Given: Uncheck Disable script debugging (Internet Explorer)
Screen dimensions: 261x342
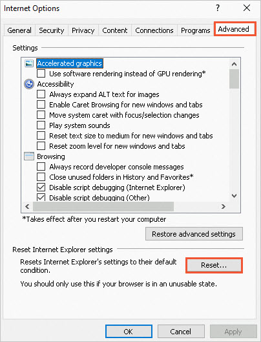Looking at the screenshot, I should [x=41, y=187].
